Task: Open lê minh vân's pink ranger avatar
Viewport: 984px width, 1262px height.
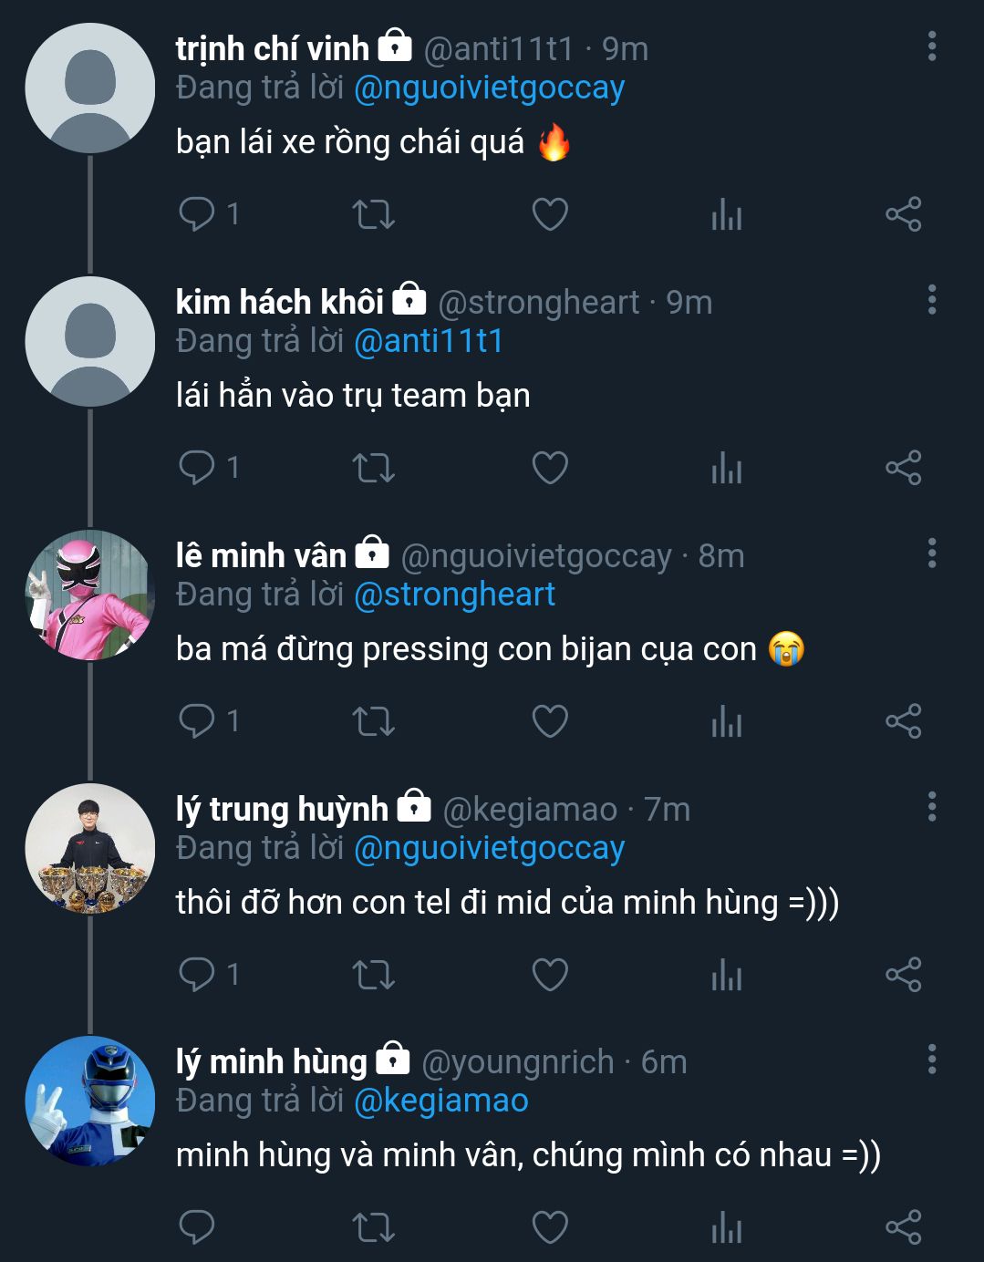Action: [x=89, y=595]
